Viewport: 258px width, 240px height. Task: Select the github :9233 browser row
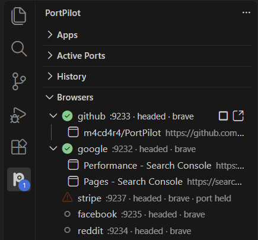pos(146,116)
